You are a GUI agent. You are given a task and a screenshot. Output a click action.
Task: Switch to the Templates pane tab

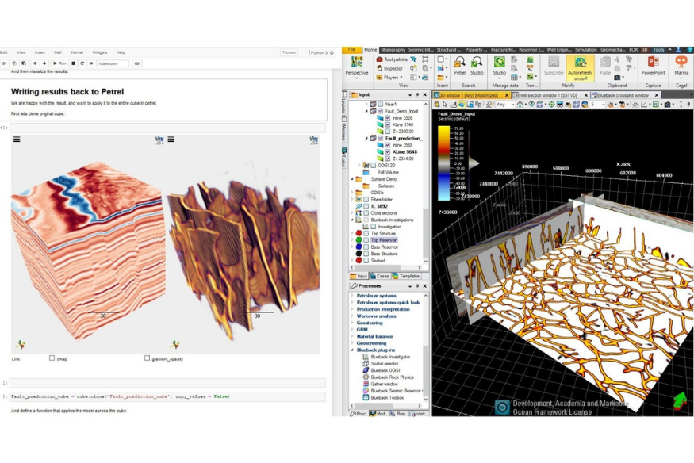coord(406,276)
